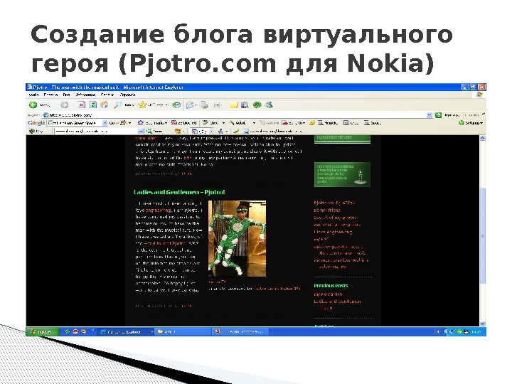Click the bottom toolbar Search magnifier icon

point(149,131)
